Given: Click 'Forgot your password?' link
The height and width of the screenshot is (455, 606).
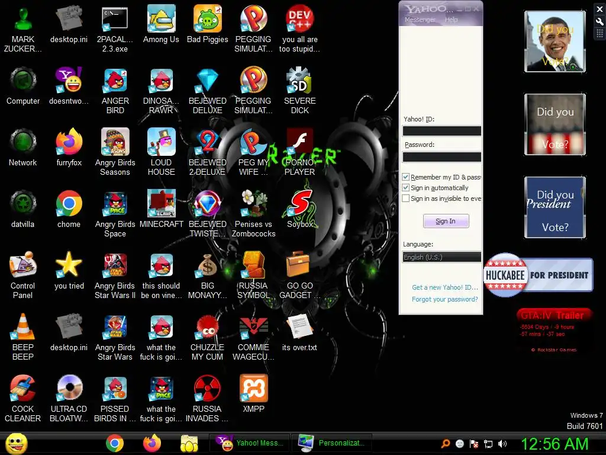Looking at the screenshot, I should pyautogui.click(x=445, y=299).
